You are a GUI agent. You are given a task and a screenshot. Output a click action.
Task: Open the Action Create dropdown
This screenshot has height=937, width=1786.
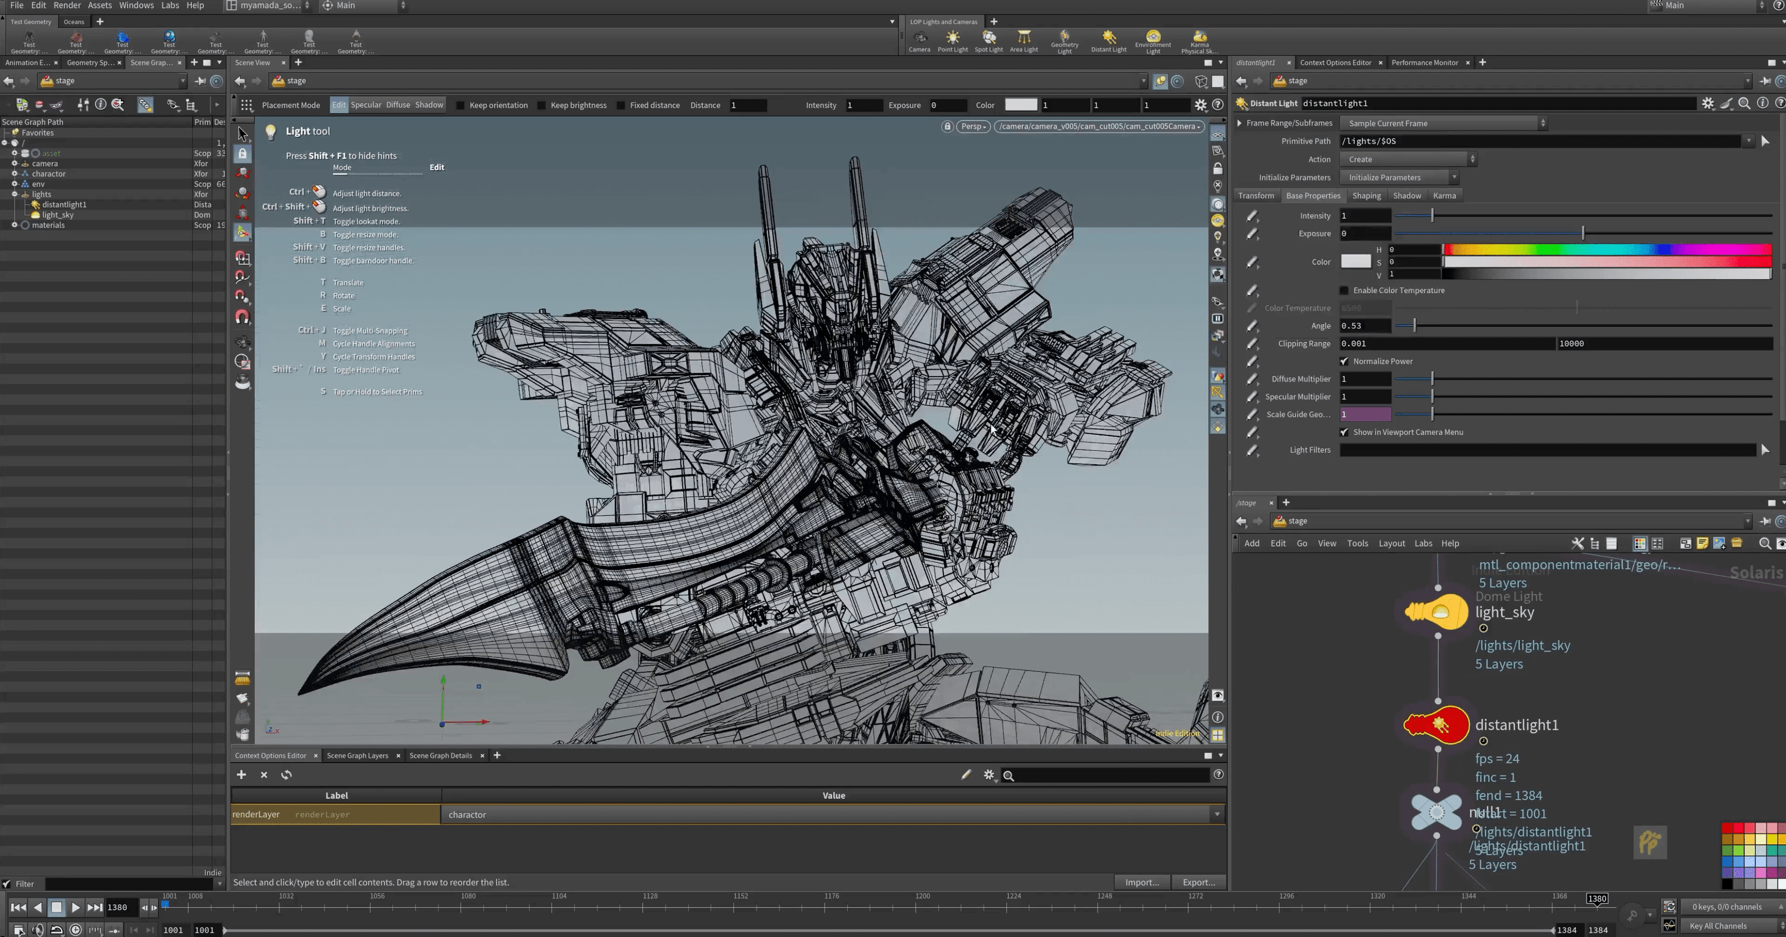1408,158
